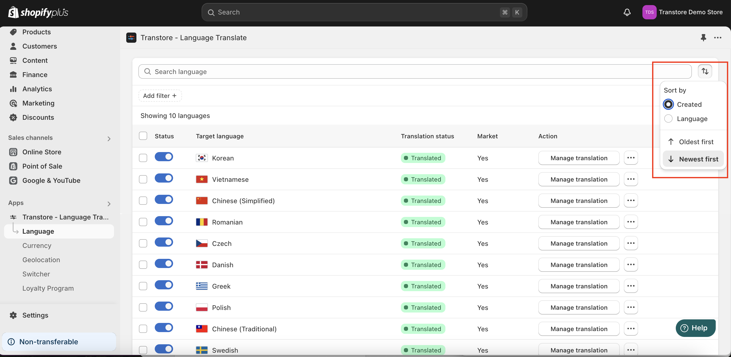This screenshot has width=731, height=357.
Task: Click the notifications bell icon
Action: [627, 12]
